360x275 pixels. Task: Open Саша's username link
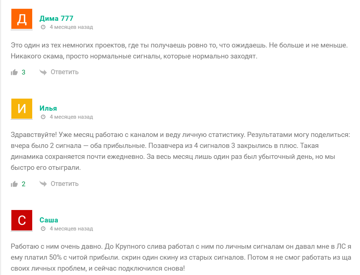tap(49, 220)
